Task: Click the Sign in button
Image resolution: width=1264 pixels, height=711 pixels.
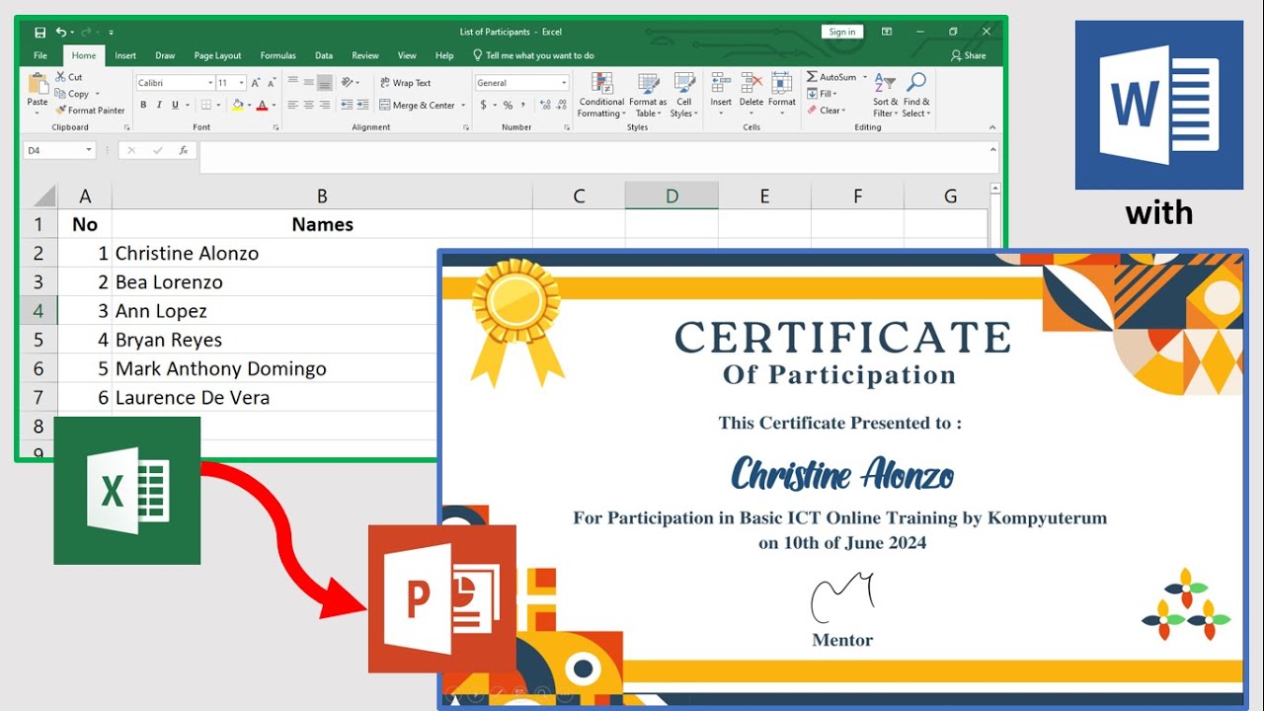Action: [x=842, y=32]
